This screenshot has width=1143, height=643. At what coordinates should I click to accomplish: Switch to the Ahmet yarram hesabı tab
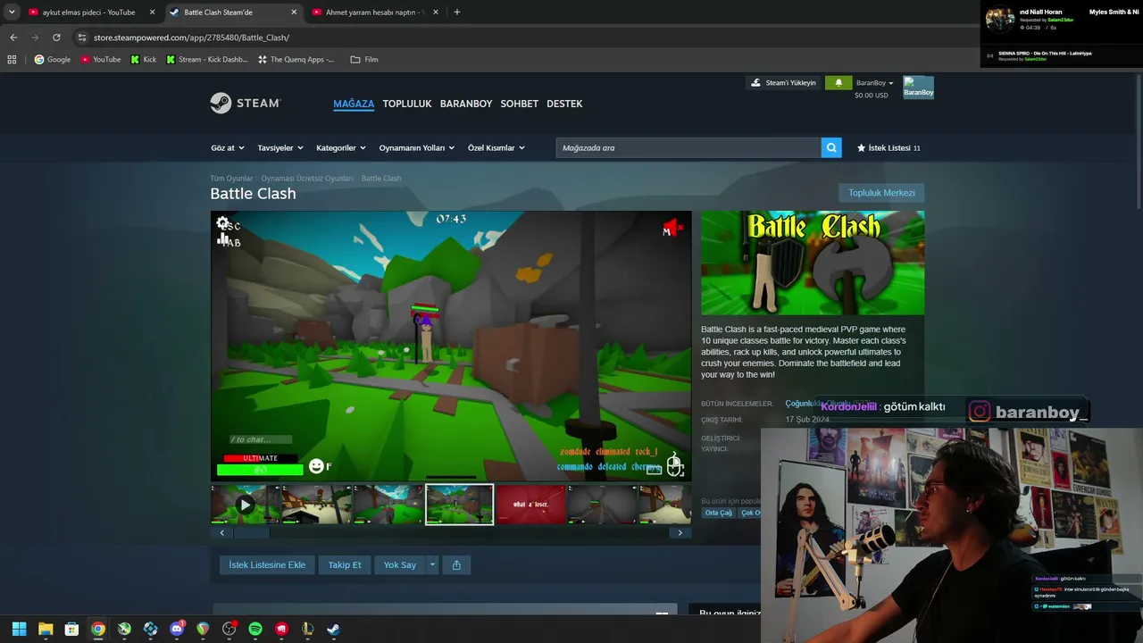click(x=375, y=13)
